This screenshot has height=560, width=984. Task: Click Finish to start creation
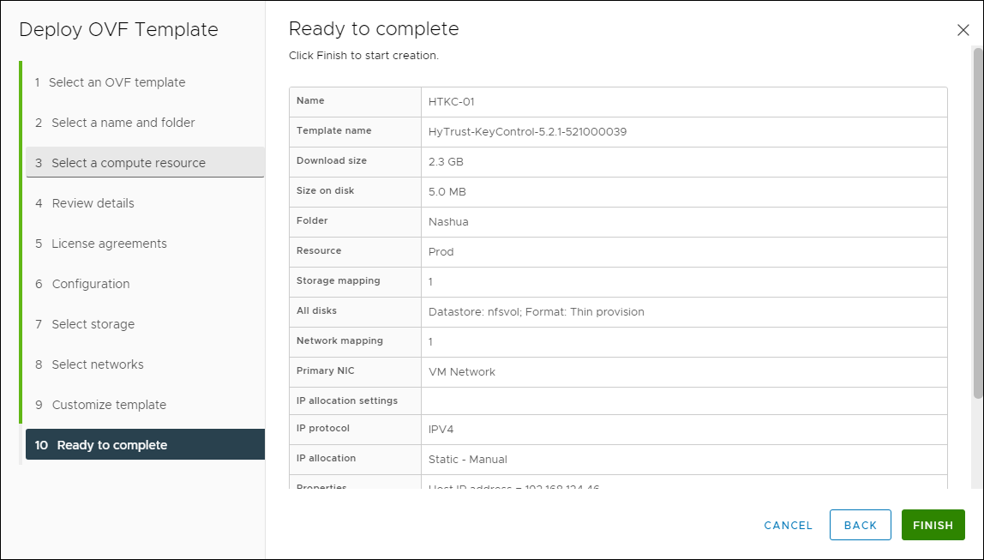tap(933, 526)
